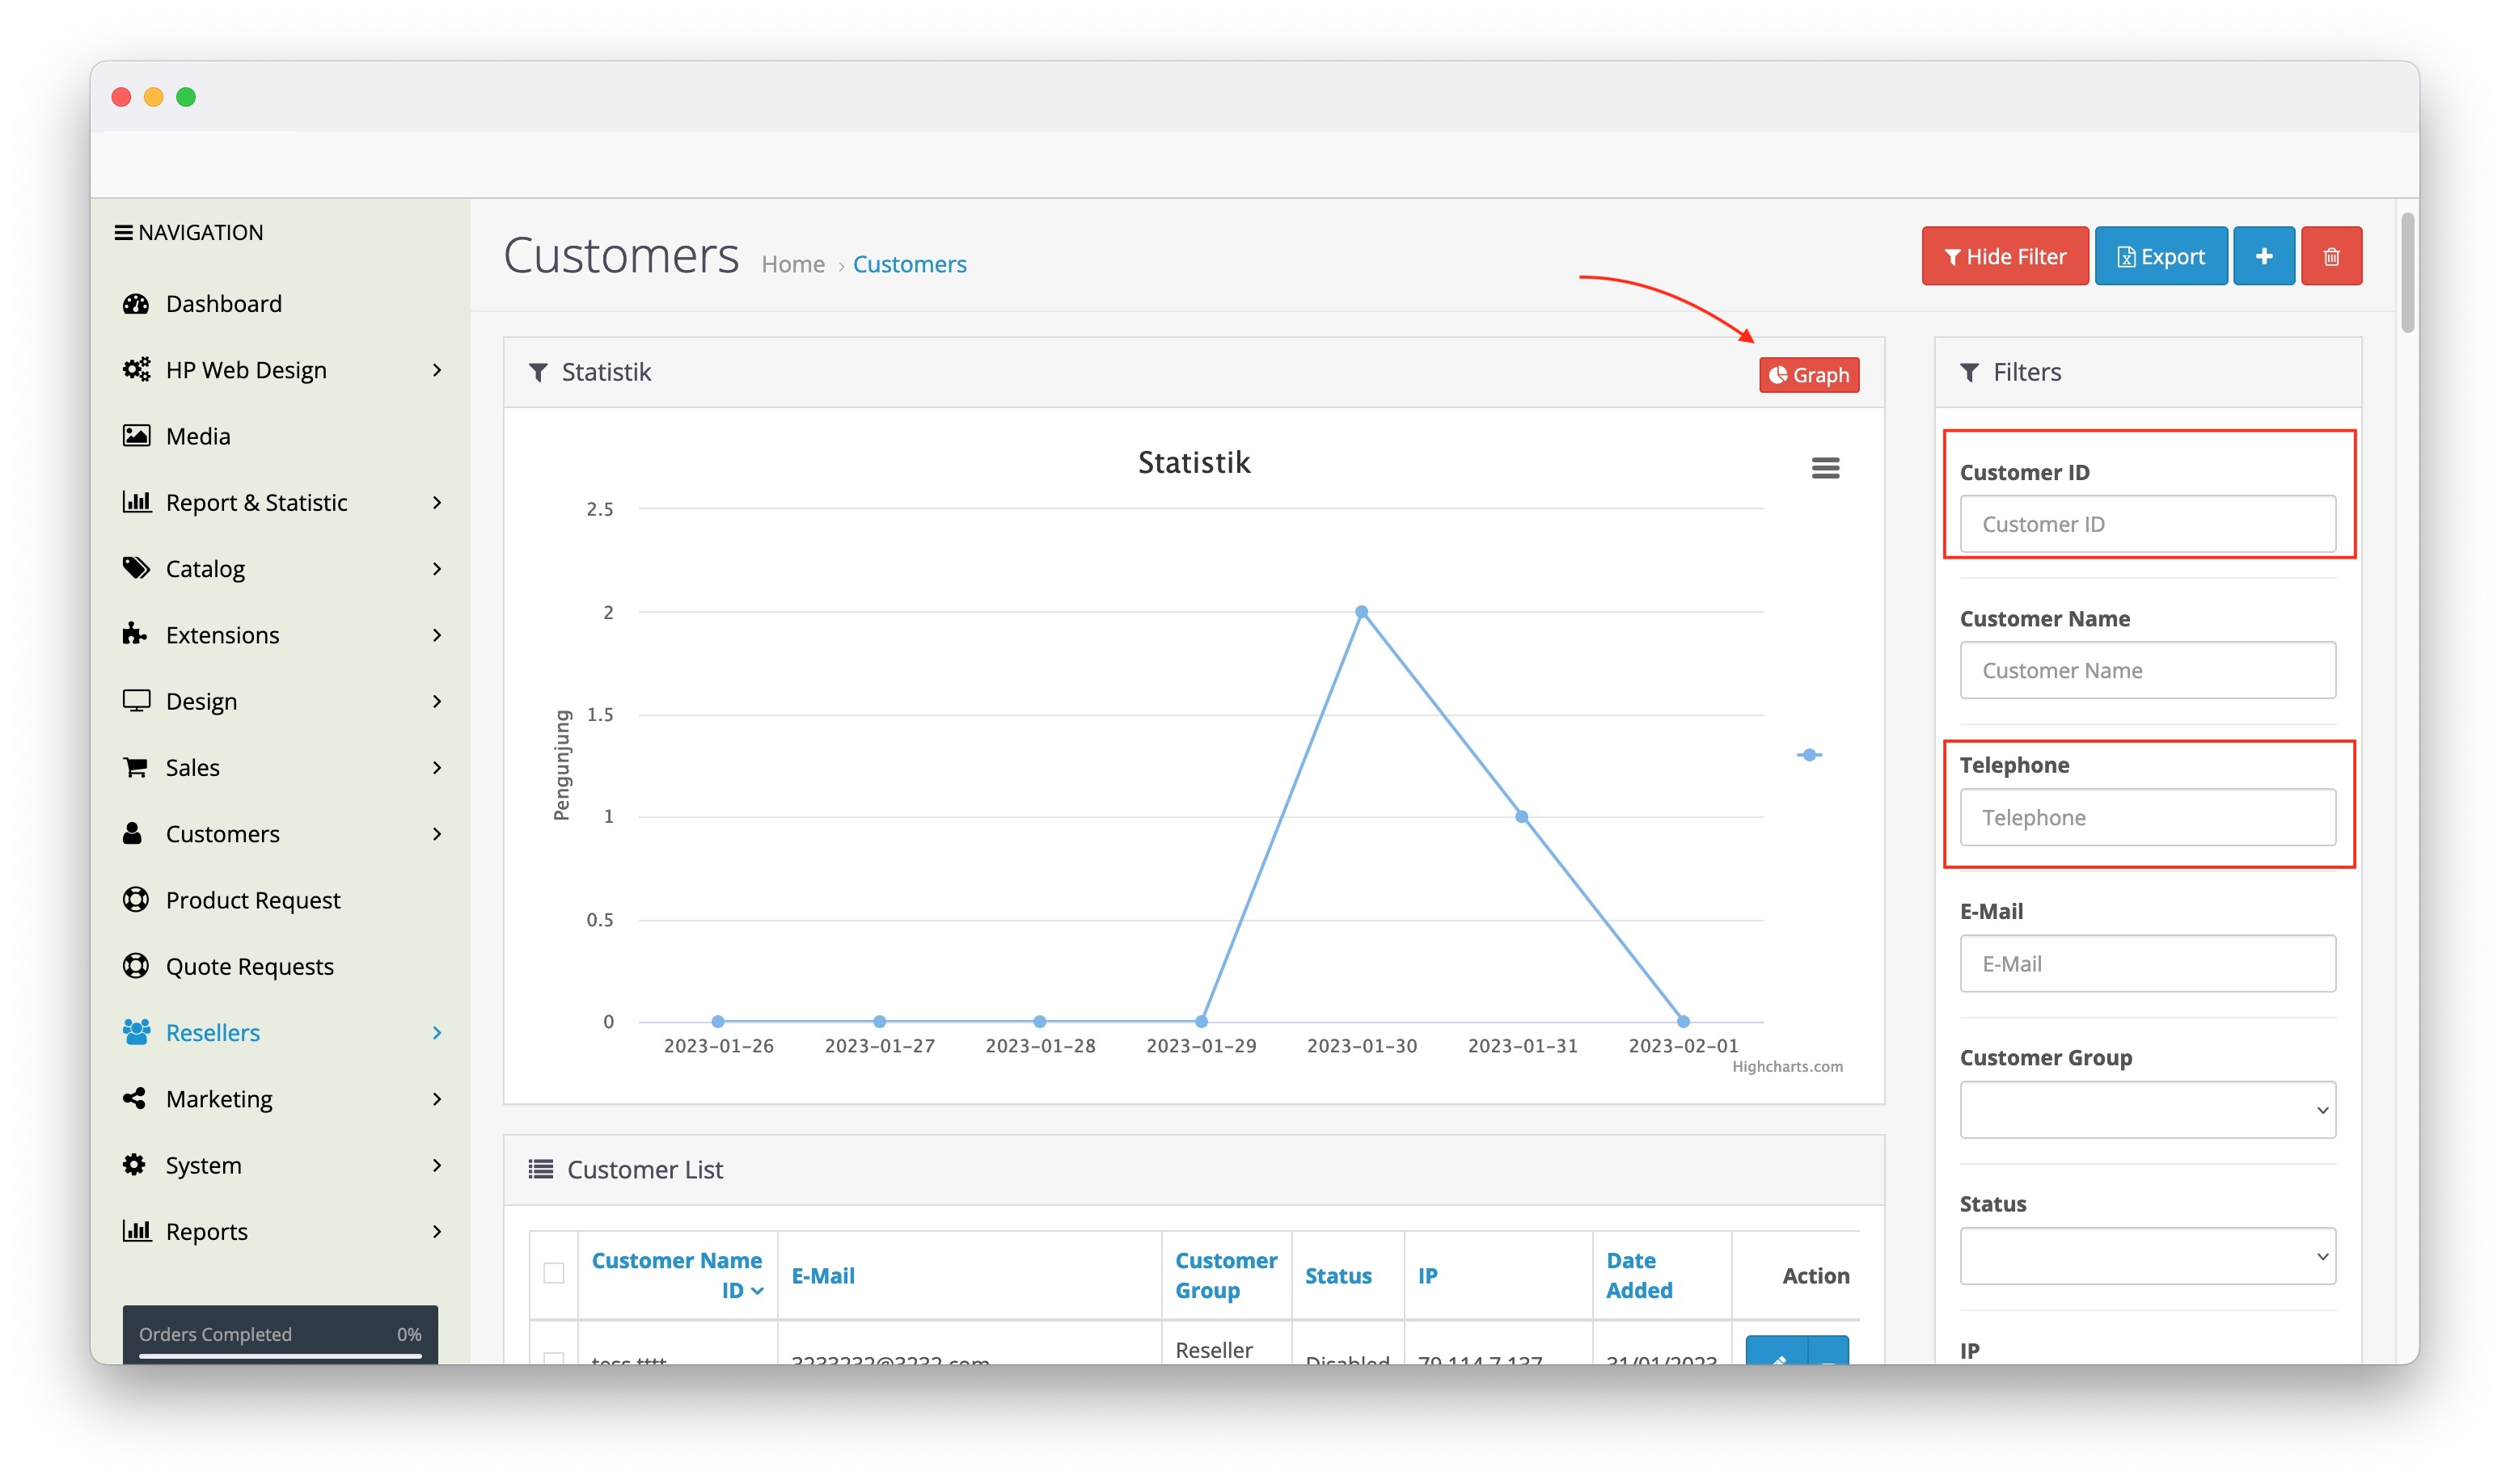Open the Highcharts chart context menu
This screenshot has width=2510, height=1484.
(1825, 467)
